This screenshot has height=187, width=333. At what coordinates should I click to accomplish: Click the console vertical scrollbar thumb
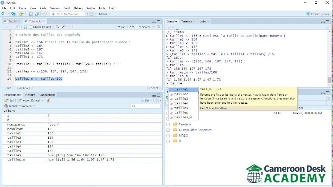(329, 80)
